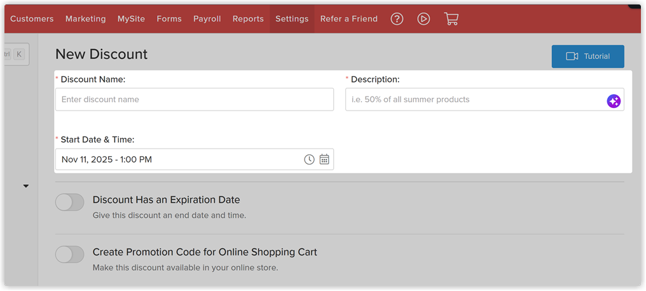Open the MySite menu
Viewport: 646px width, 291px height.
(x=131, y=19)
